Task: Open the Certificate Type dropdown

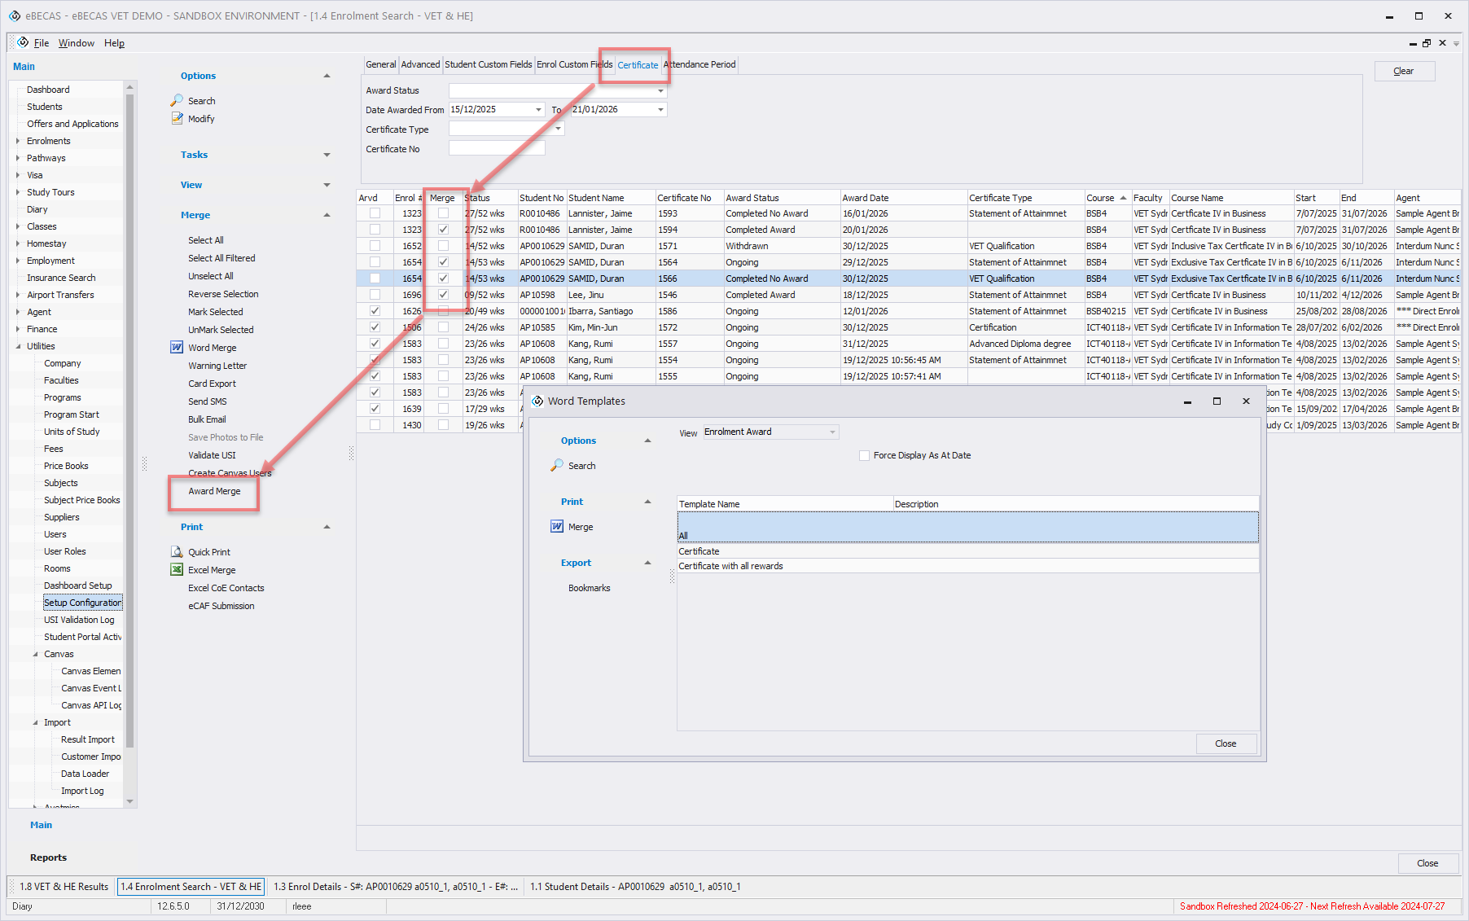Action: (x=558, y=129)
